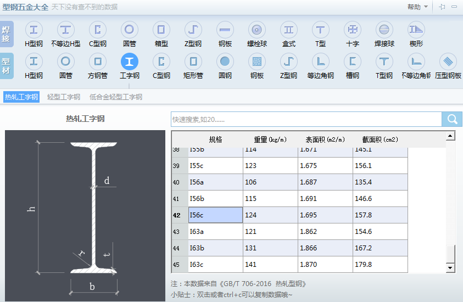The height and width of the screenshot is (302, 463).
Task: Click the 重量(kg/m) column header
Action: [x=270, y=139]
